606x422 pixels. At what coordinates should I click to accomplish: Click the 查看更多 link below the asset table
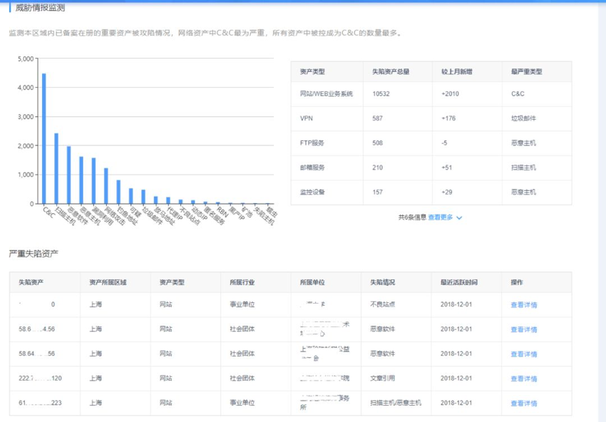click(x=440, y=217)
